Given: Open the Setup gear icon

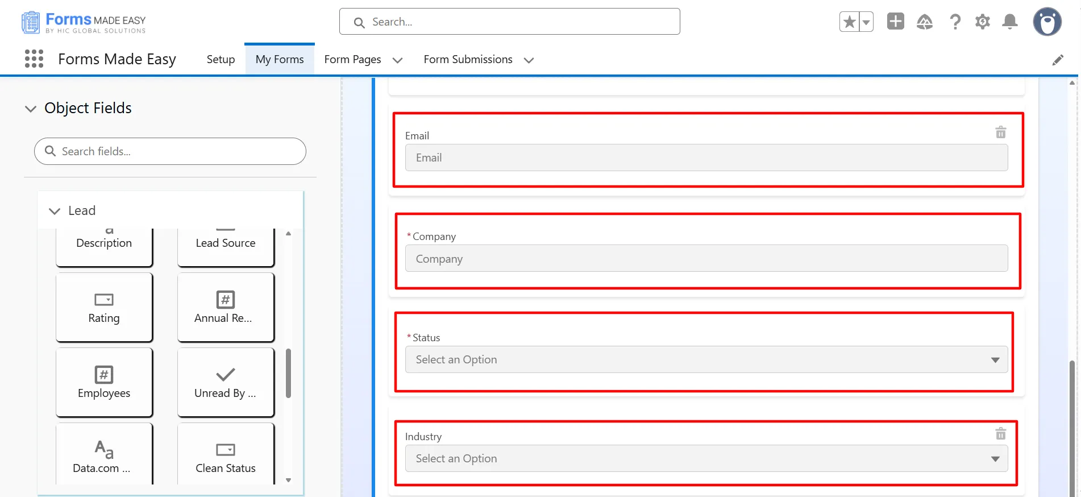Looking at the screenshot, I should click(x=982, y=22).
